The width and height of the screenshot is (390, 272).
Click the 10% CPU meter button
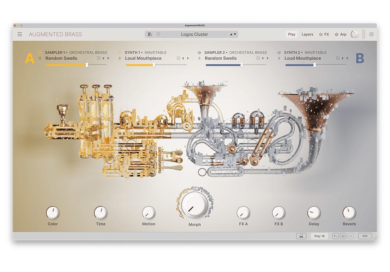(x=365, y=236)
